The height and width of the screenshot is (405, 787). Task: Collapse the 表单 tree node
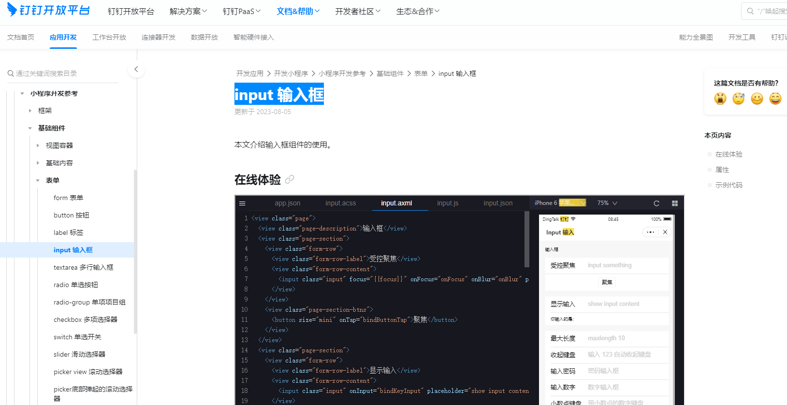click(x=38, y=180)
